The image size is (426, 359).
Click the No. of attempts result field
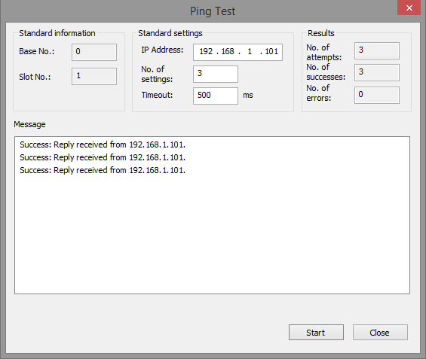tap(377, 50)
